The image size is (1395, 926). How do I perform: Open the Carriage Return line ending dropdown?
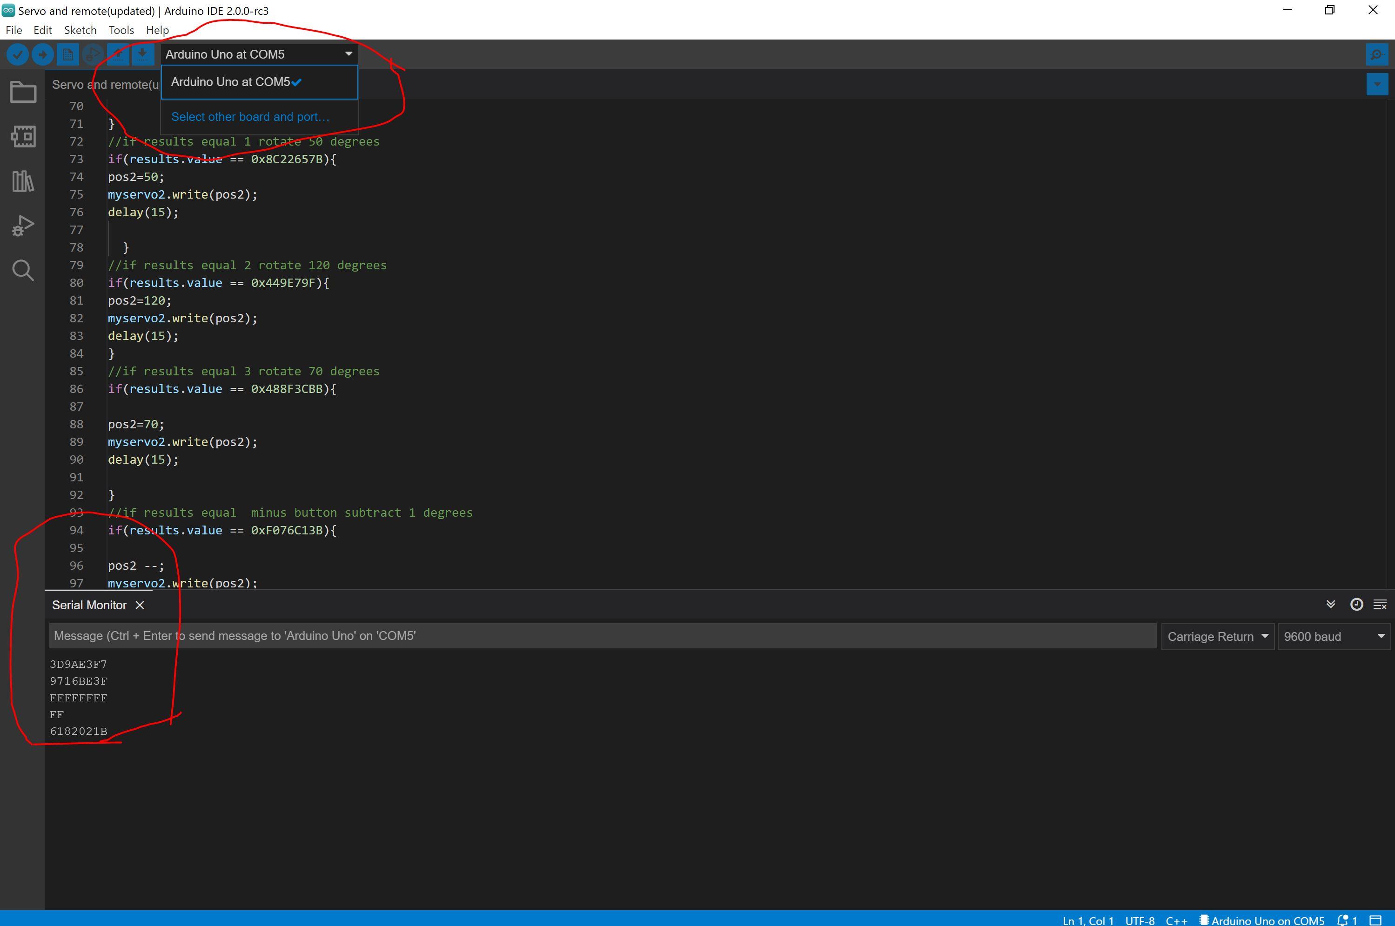1218,637
